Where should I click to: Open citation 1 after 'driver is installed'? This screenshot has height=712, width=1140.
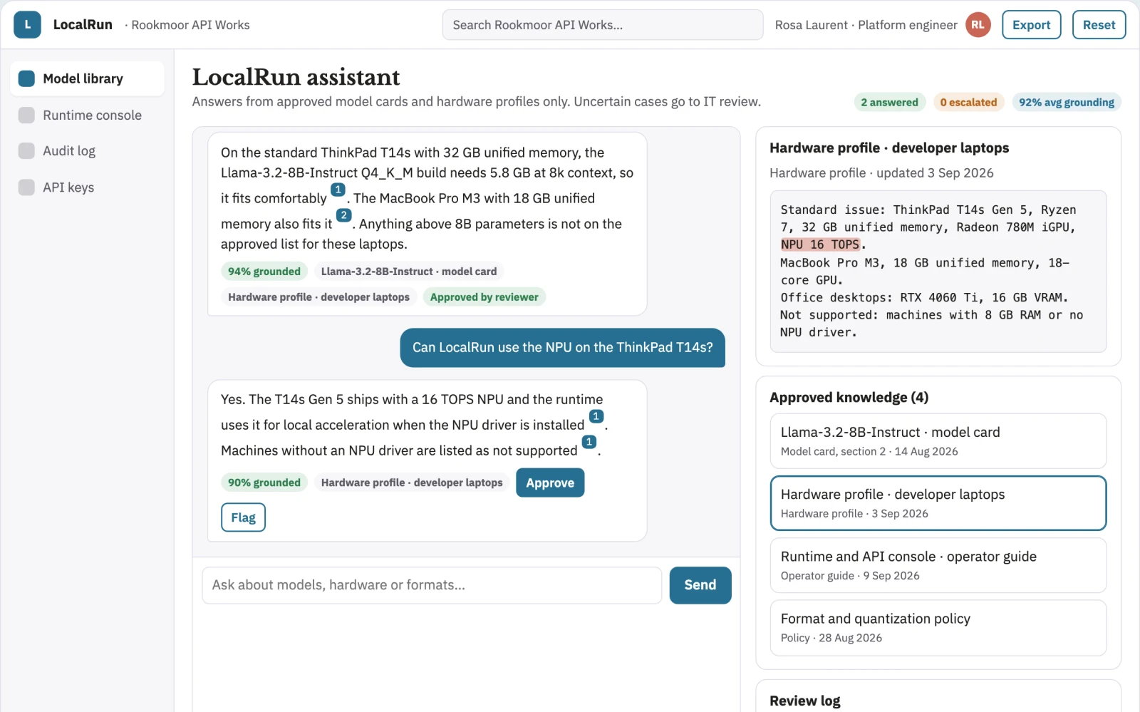[x=596, y=416]
